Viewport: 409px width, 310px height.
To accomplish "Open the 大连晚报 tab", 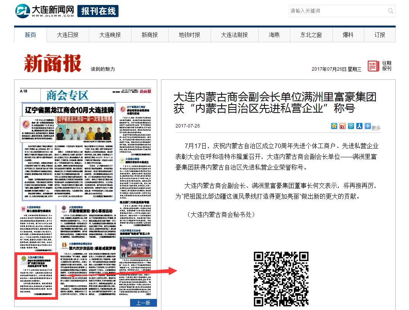I will [x=110, y=35].
